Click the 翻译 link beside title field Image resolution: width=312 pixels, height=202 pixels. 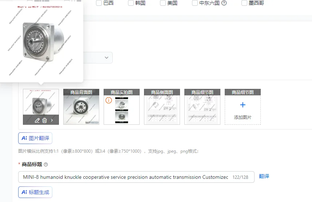click(x=264, y=176)
